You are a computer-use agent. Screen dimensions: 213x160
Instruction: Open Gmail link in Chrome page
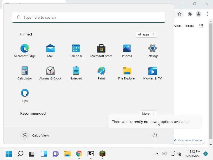[x=178, y=26]
